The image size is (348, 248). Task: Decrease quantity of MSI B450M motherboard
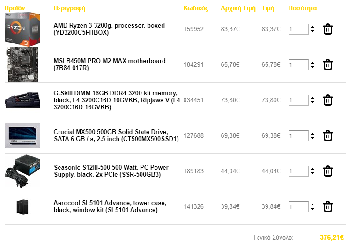tap(312, 67)
